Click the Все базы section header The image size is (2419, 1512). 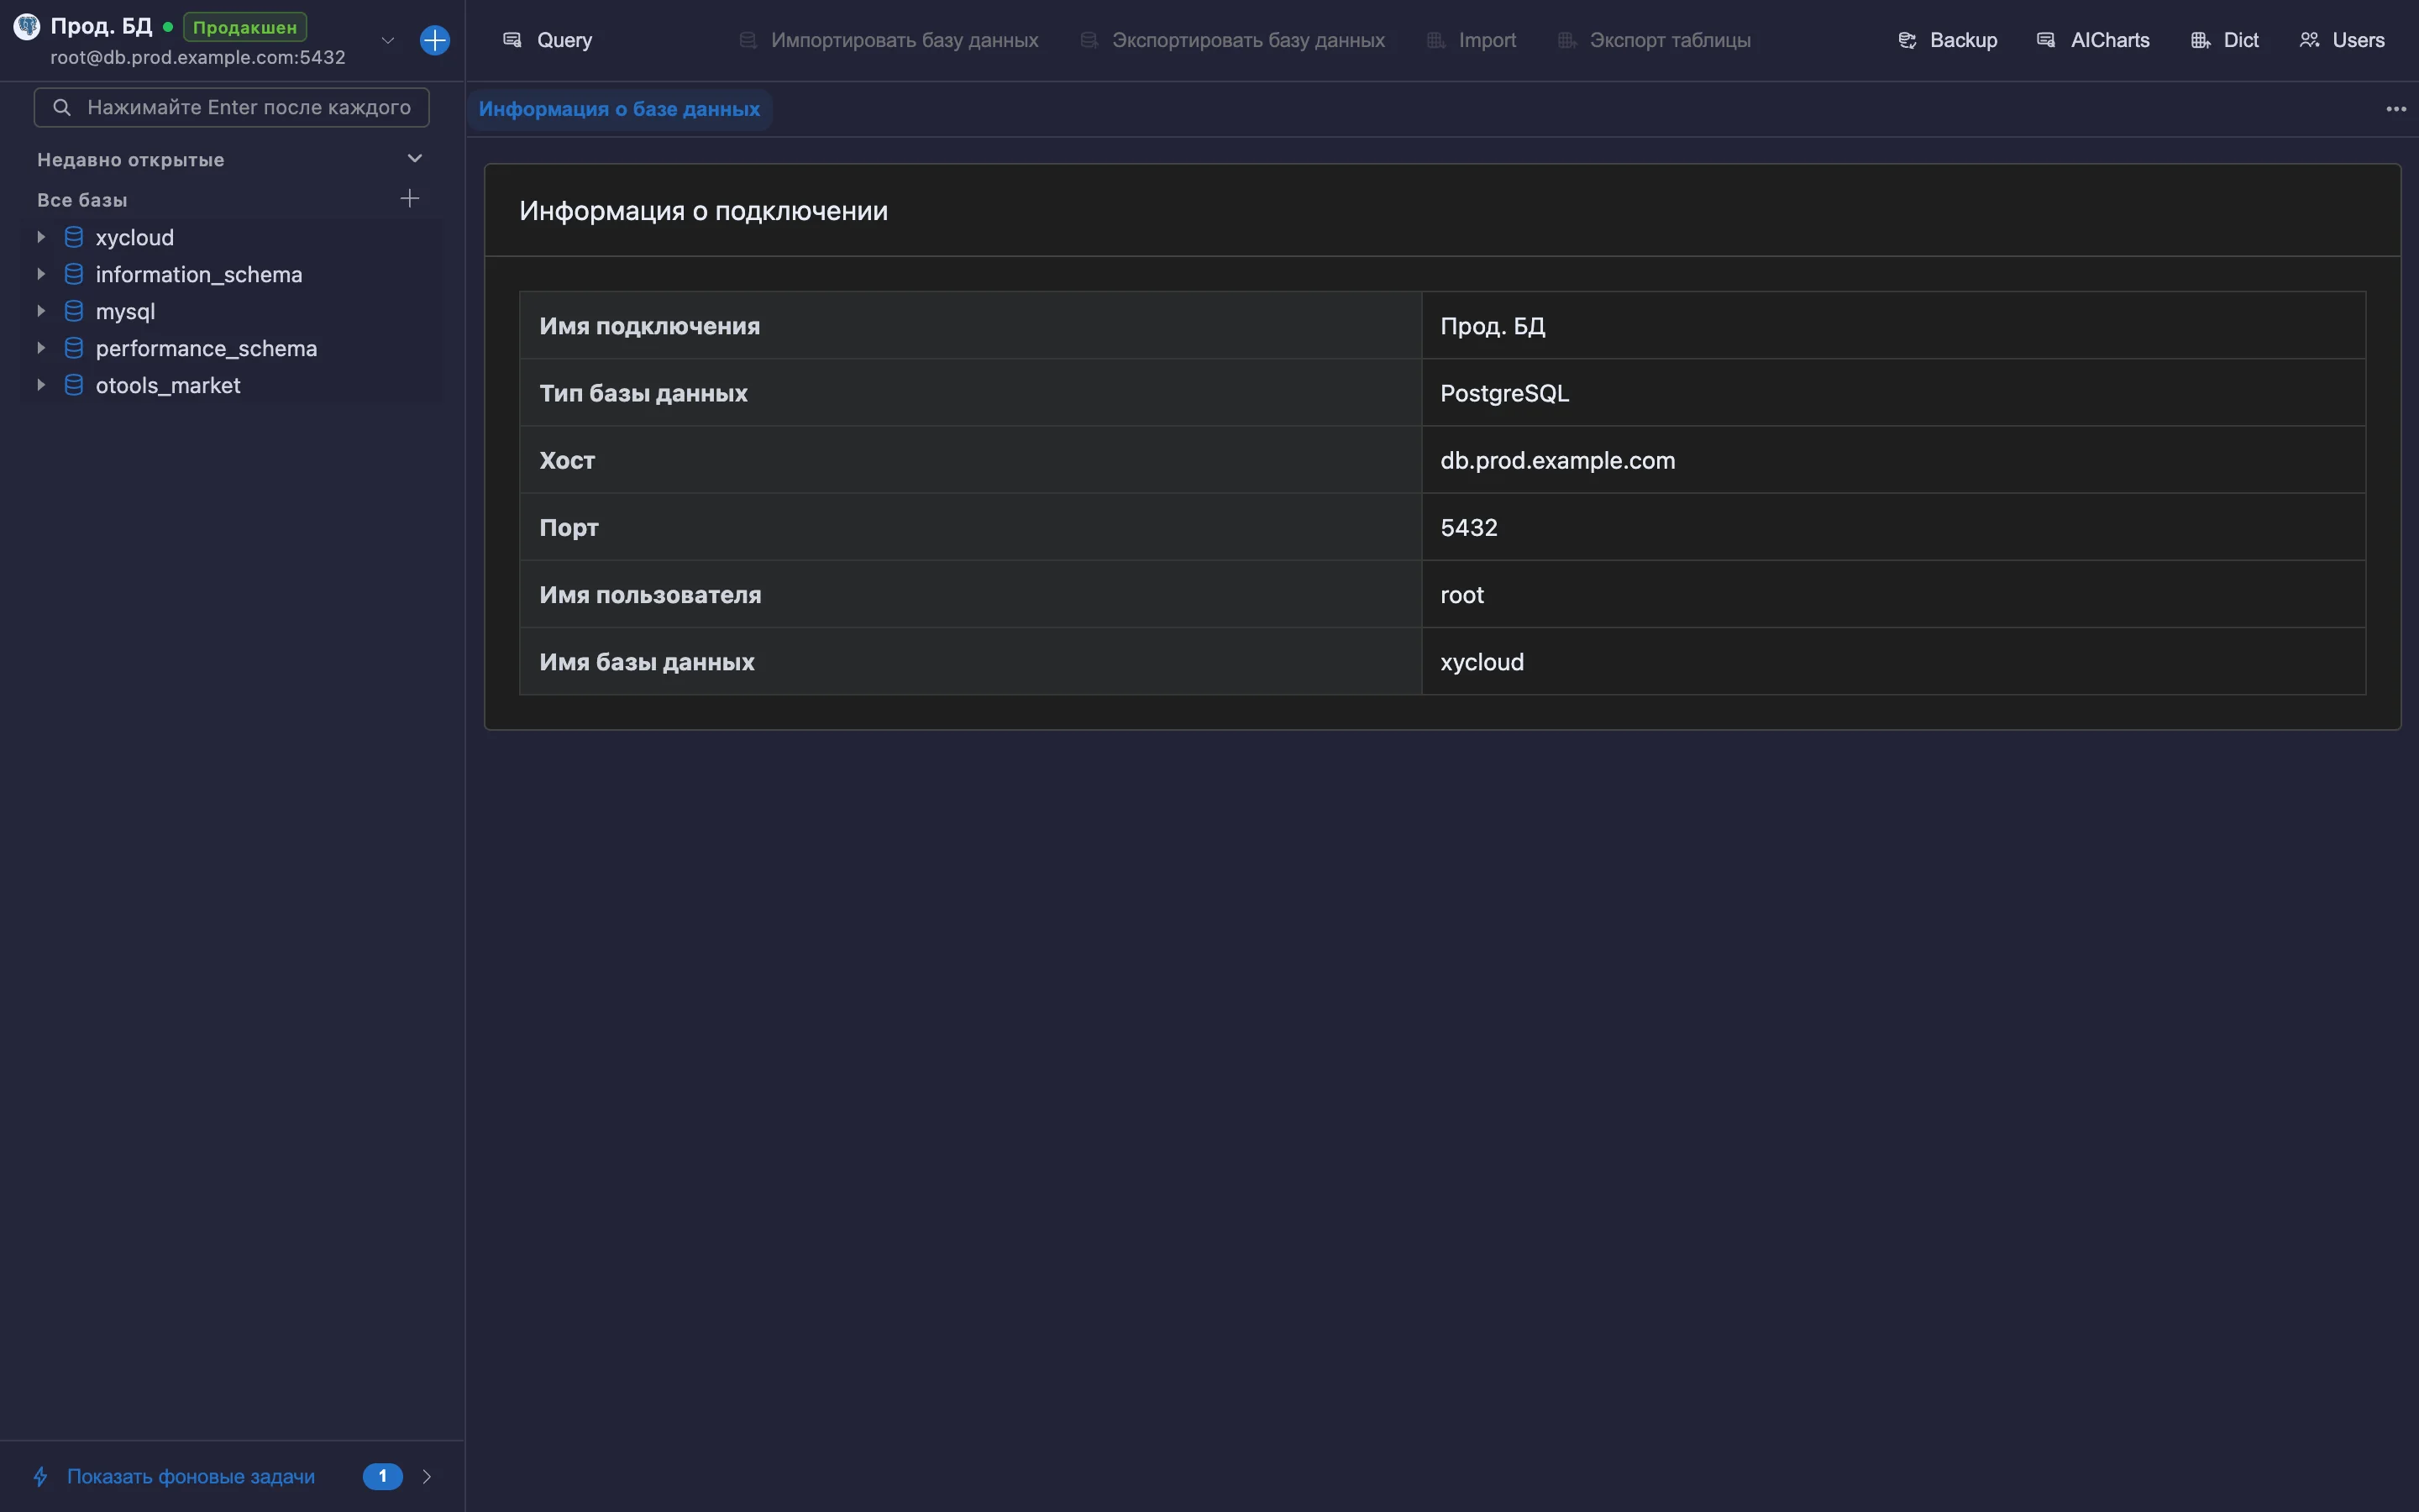coord(82,200)
